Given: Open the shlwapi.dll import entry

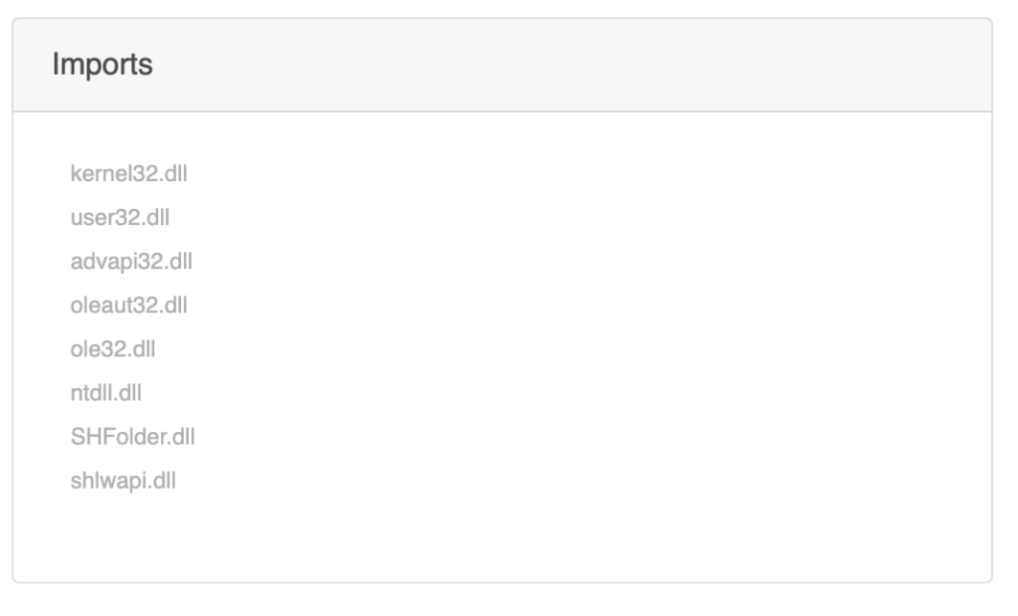Looking at the screenshot, I should 123,481.
